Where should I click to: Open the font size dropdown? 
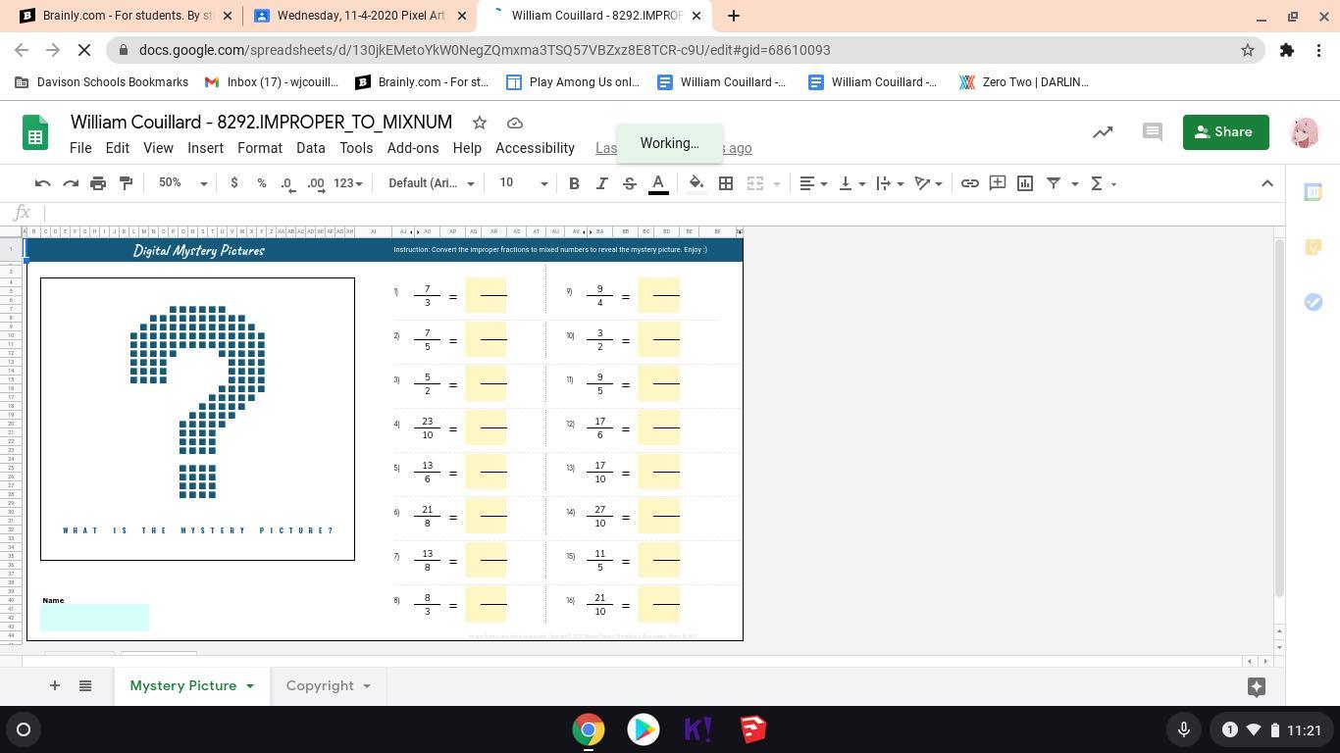pos(524,183)
